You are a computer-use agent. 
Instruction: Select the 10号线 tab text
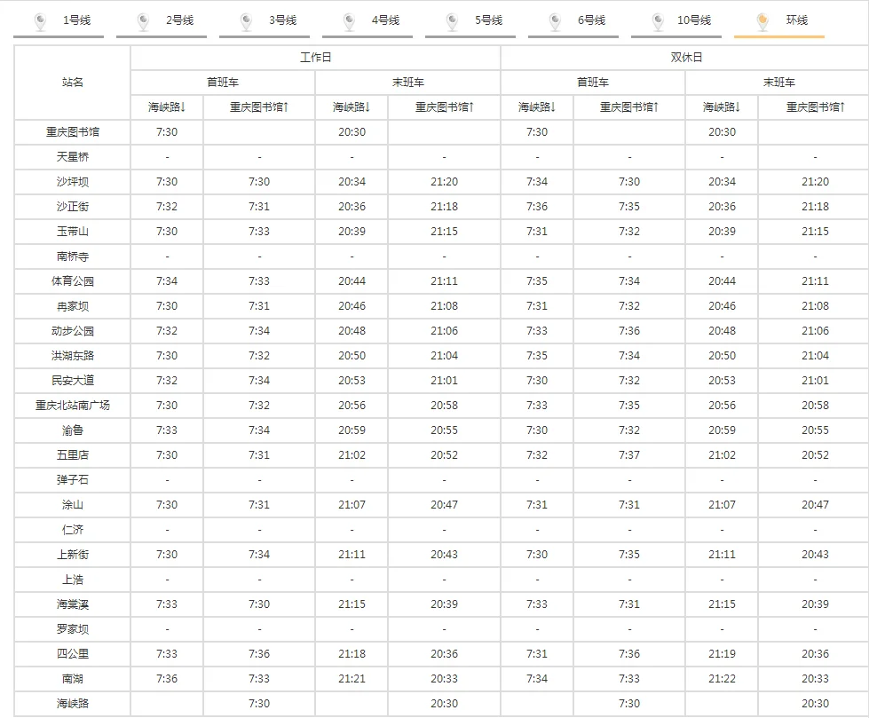pos(694,20)
